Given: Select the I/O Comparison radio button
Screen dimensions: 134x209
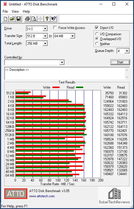Looking at the screenshot, I should [97, 34].
